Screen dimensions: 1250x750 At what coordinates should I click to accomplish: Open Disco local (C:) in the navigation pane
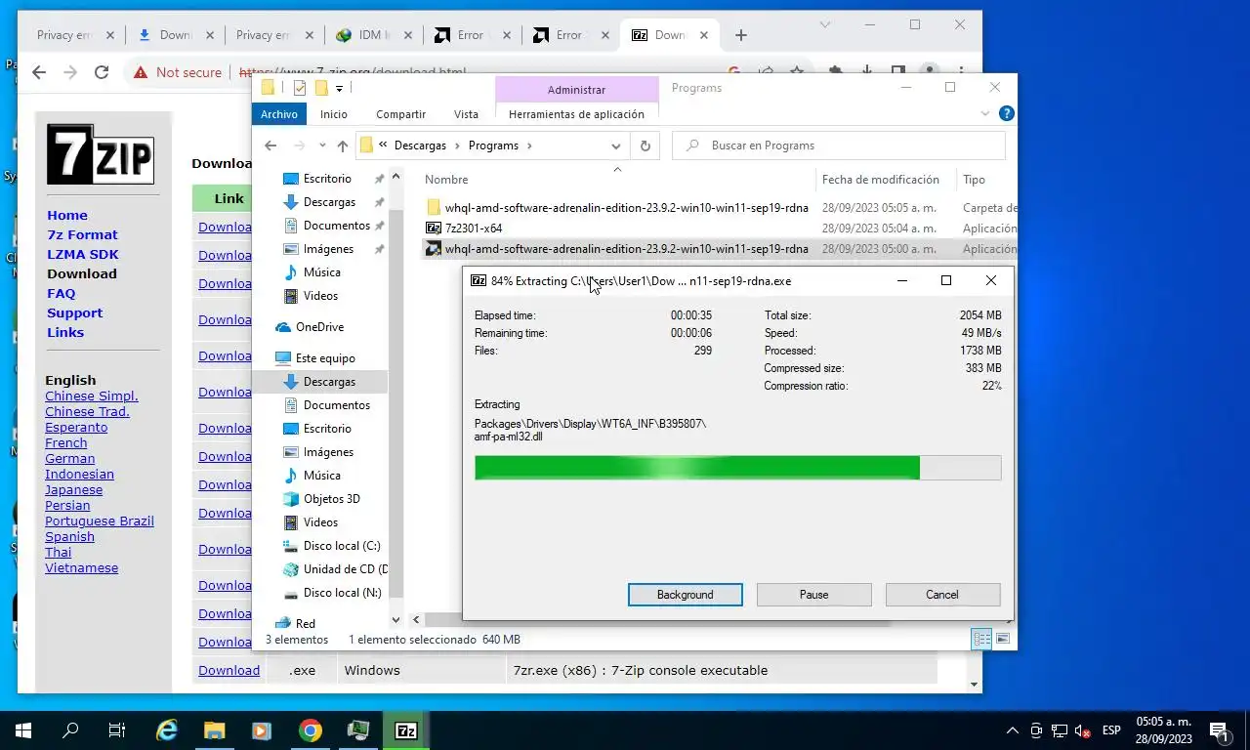point(342,545)
